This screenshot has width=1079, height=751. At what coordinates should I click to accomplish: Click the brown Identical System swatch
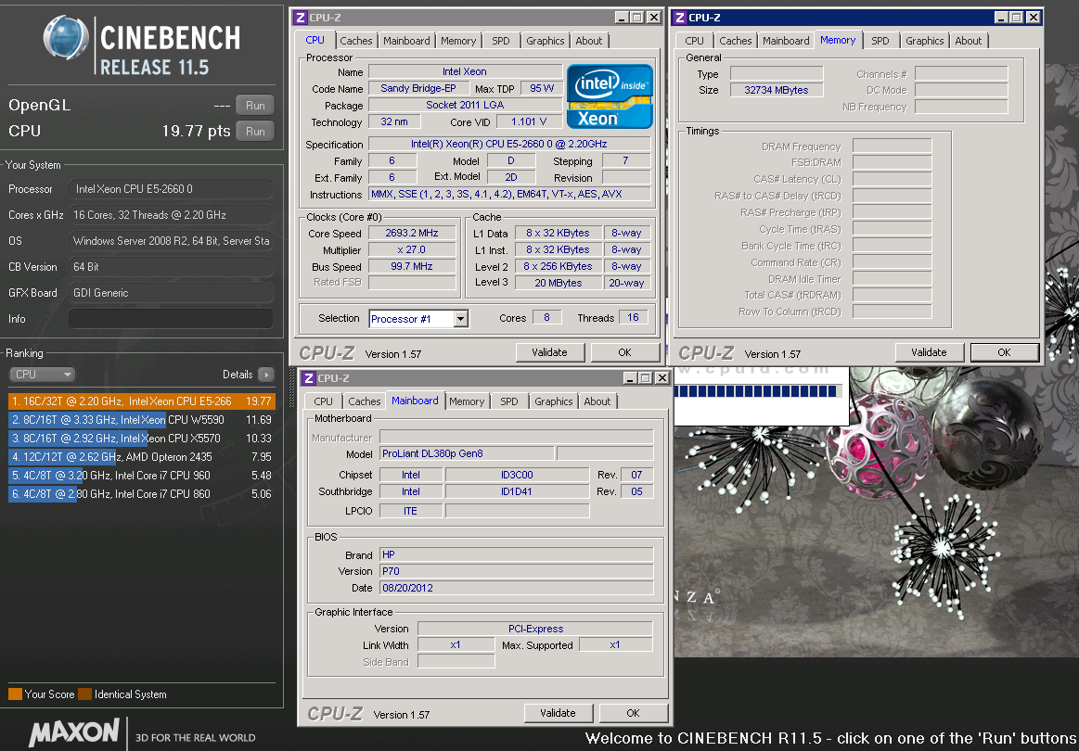click(x=84, y=694)
